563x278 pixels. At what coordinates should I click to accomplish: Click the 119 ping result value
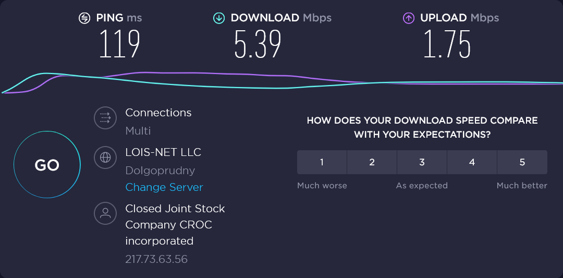pyautogui.click(x=119, y=44)
